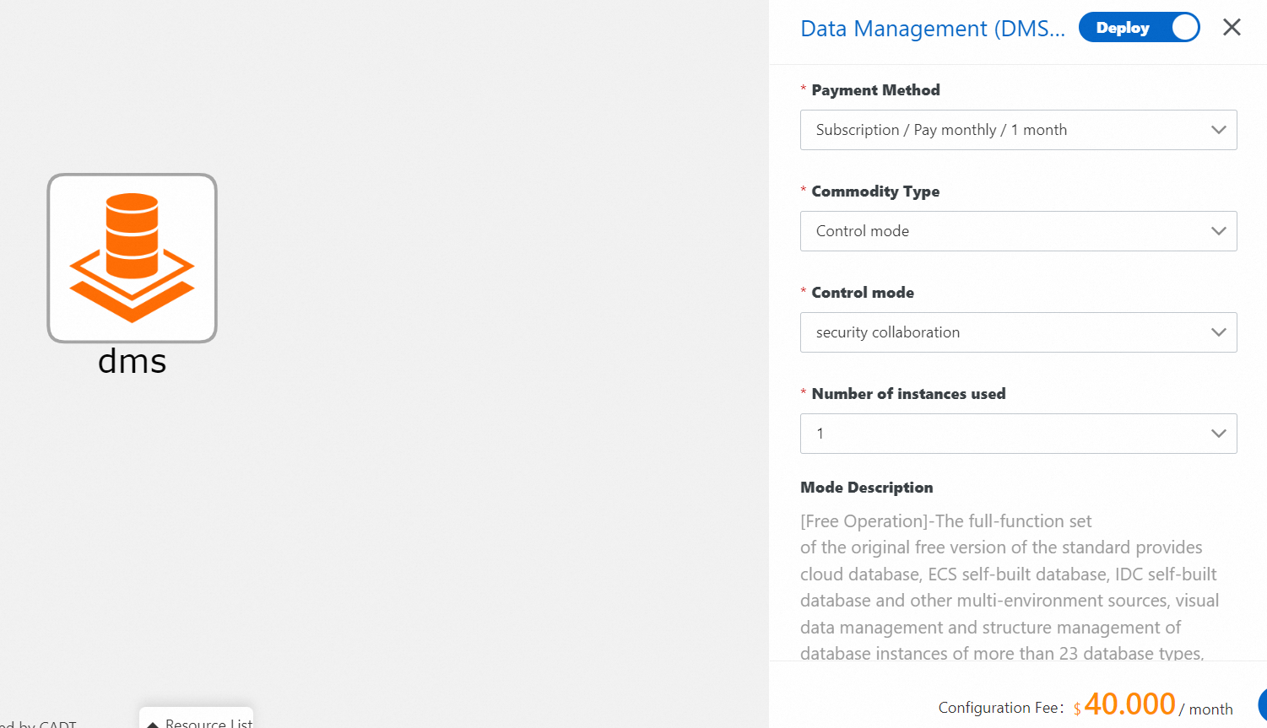Open the Number of instances used dropdown
This screenshot has height=728, width=1267.
[1018, 433]
